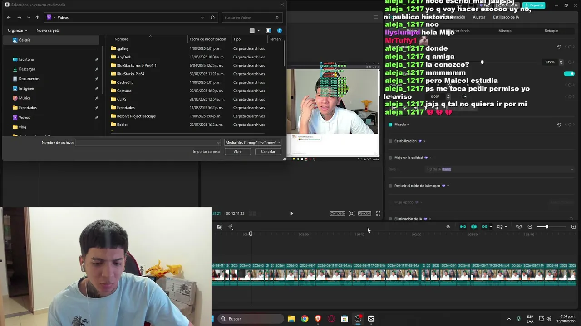Image resolution: width=581 pixels, height=326 pixels.
Task: Toggle clip linkage in the timeline
Action: (x=485, y=227)
